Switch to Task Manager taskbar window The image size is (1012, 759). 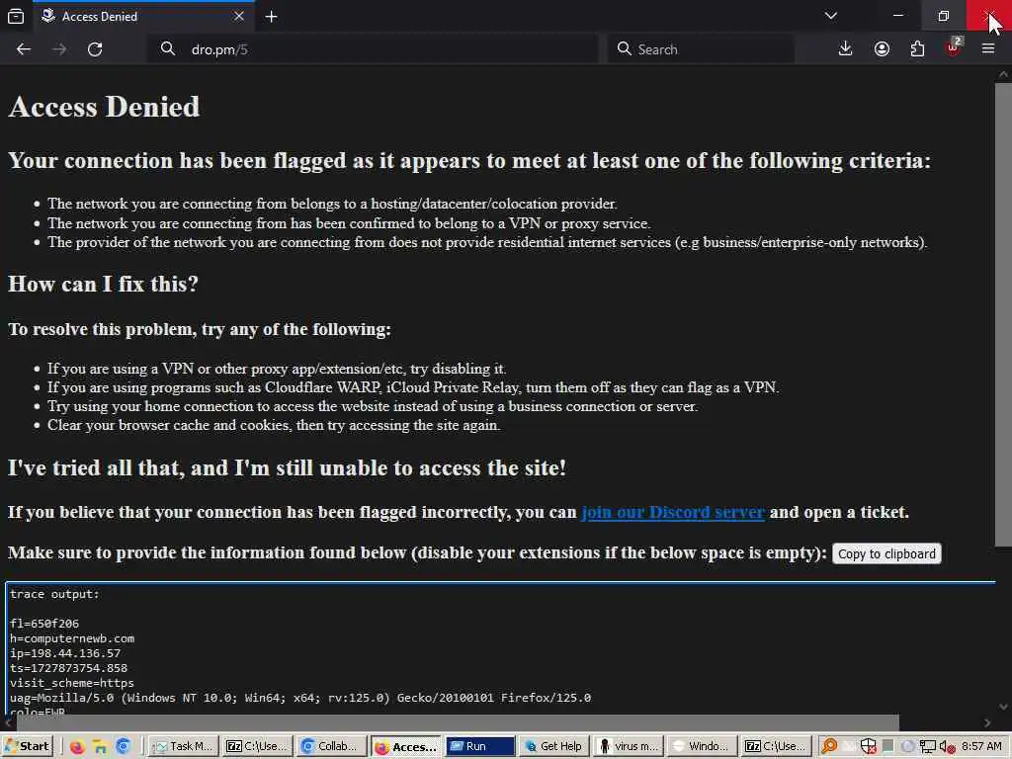click(183, 746)
